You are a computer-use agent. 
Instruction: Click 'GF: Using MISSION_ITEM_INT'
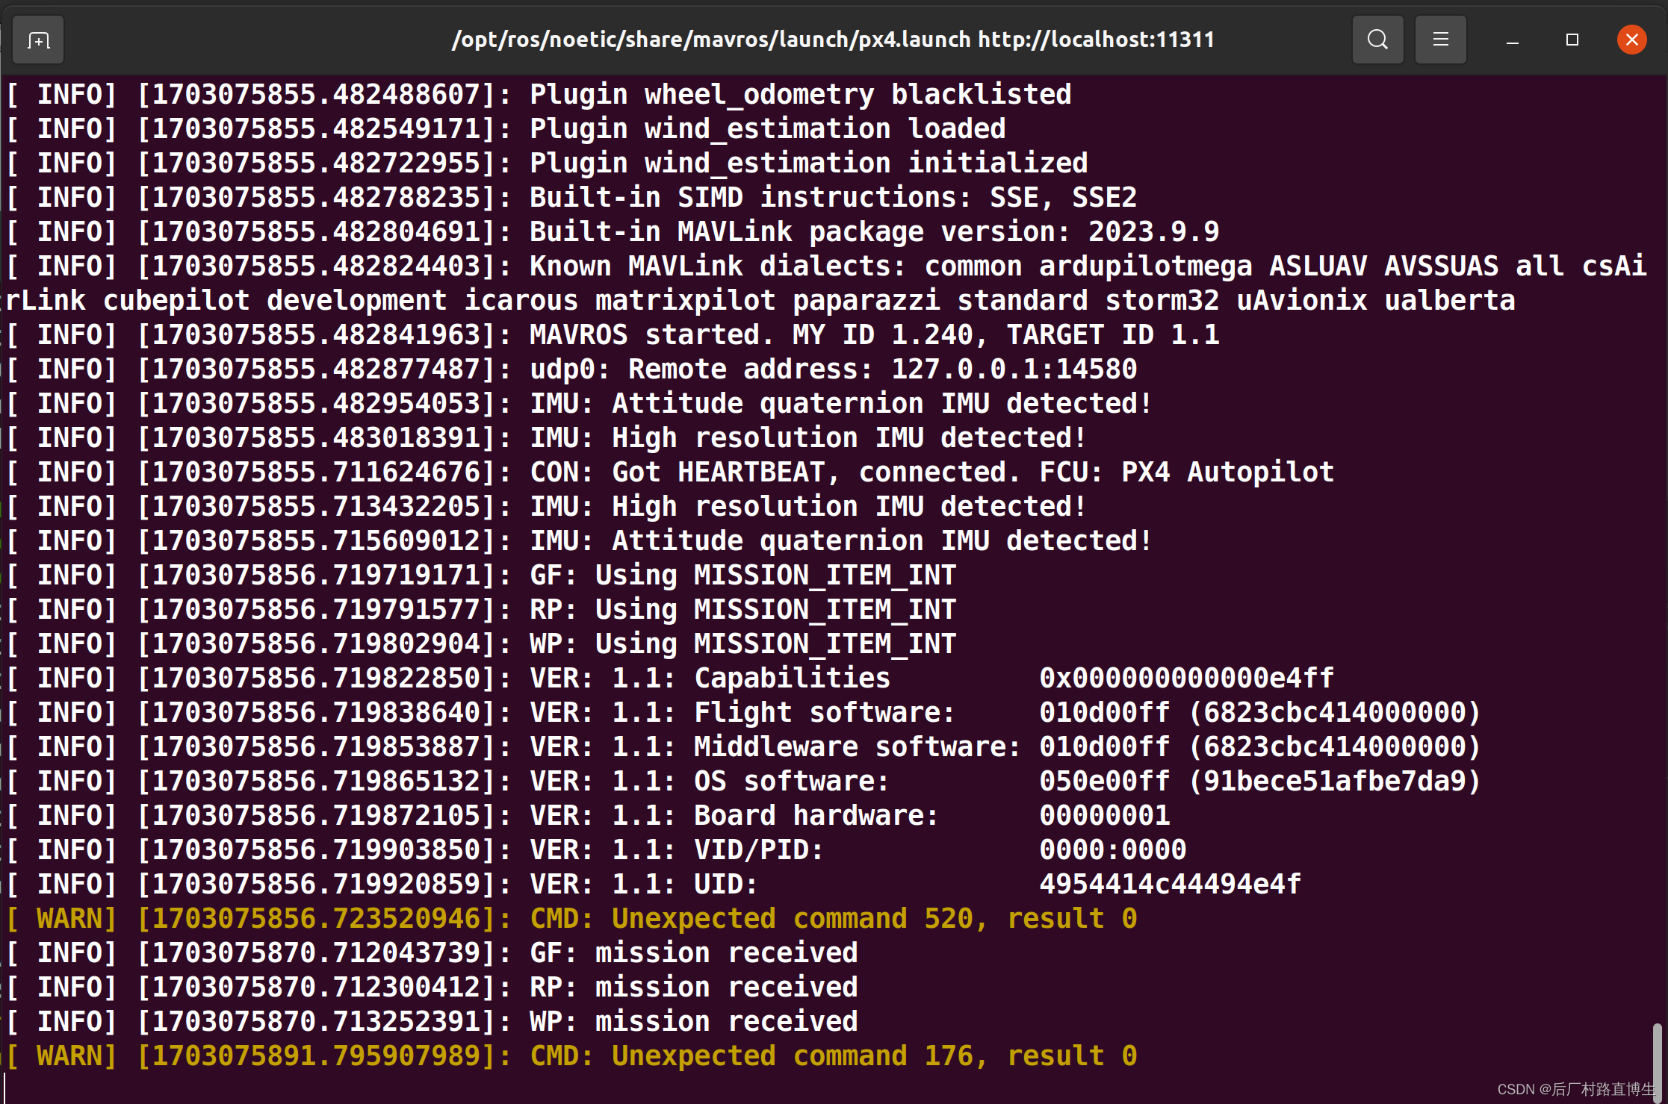[742, 576]
